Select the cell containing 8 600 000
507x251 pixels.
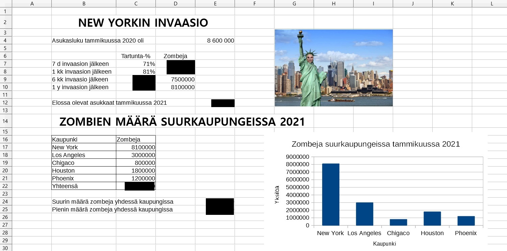(x=220, y=41)
